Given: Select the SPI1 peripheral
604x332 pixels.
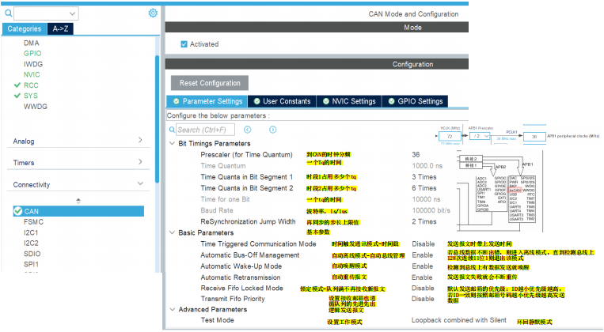Looking at the screenshot, I should point(31,264).
